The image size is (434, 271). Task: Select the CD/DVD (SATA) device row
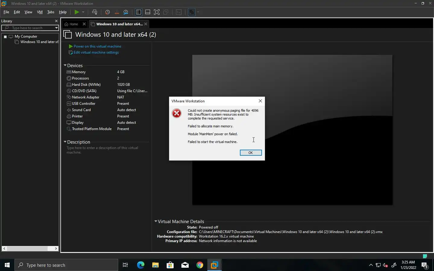(x=107, y=91)
